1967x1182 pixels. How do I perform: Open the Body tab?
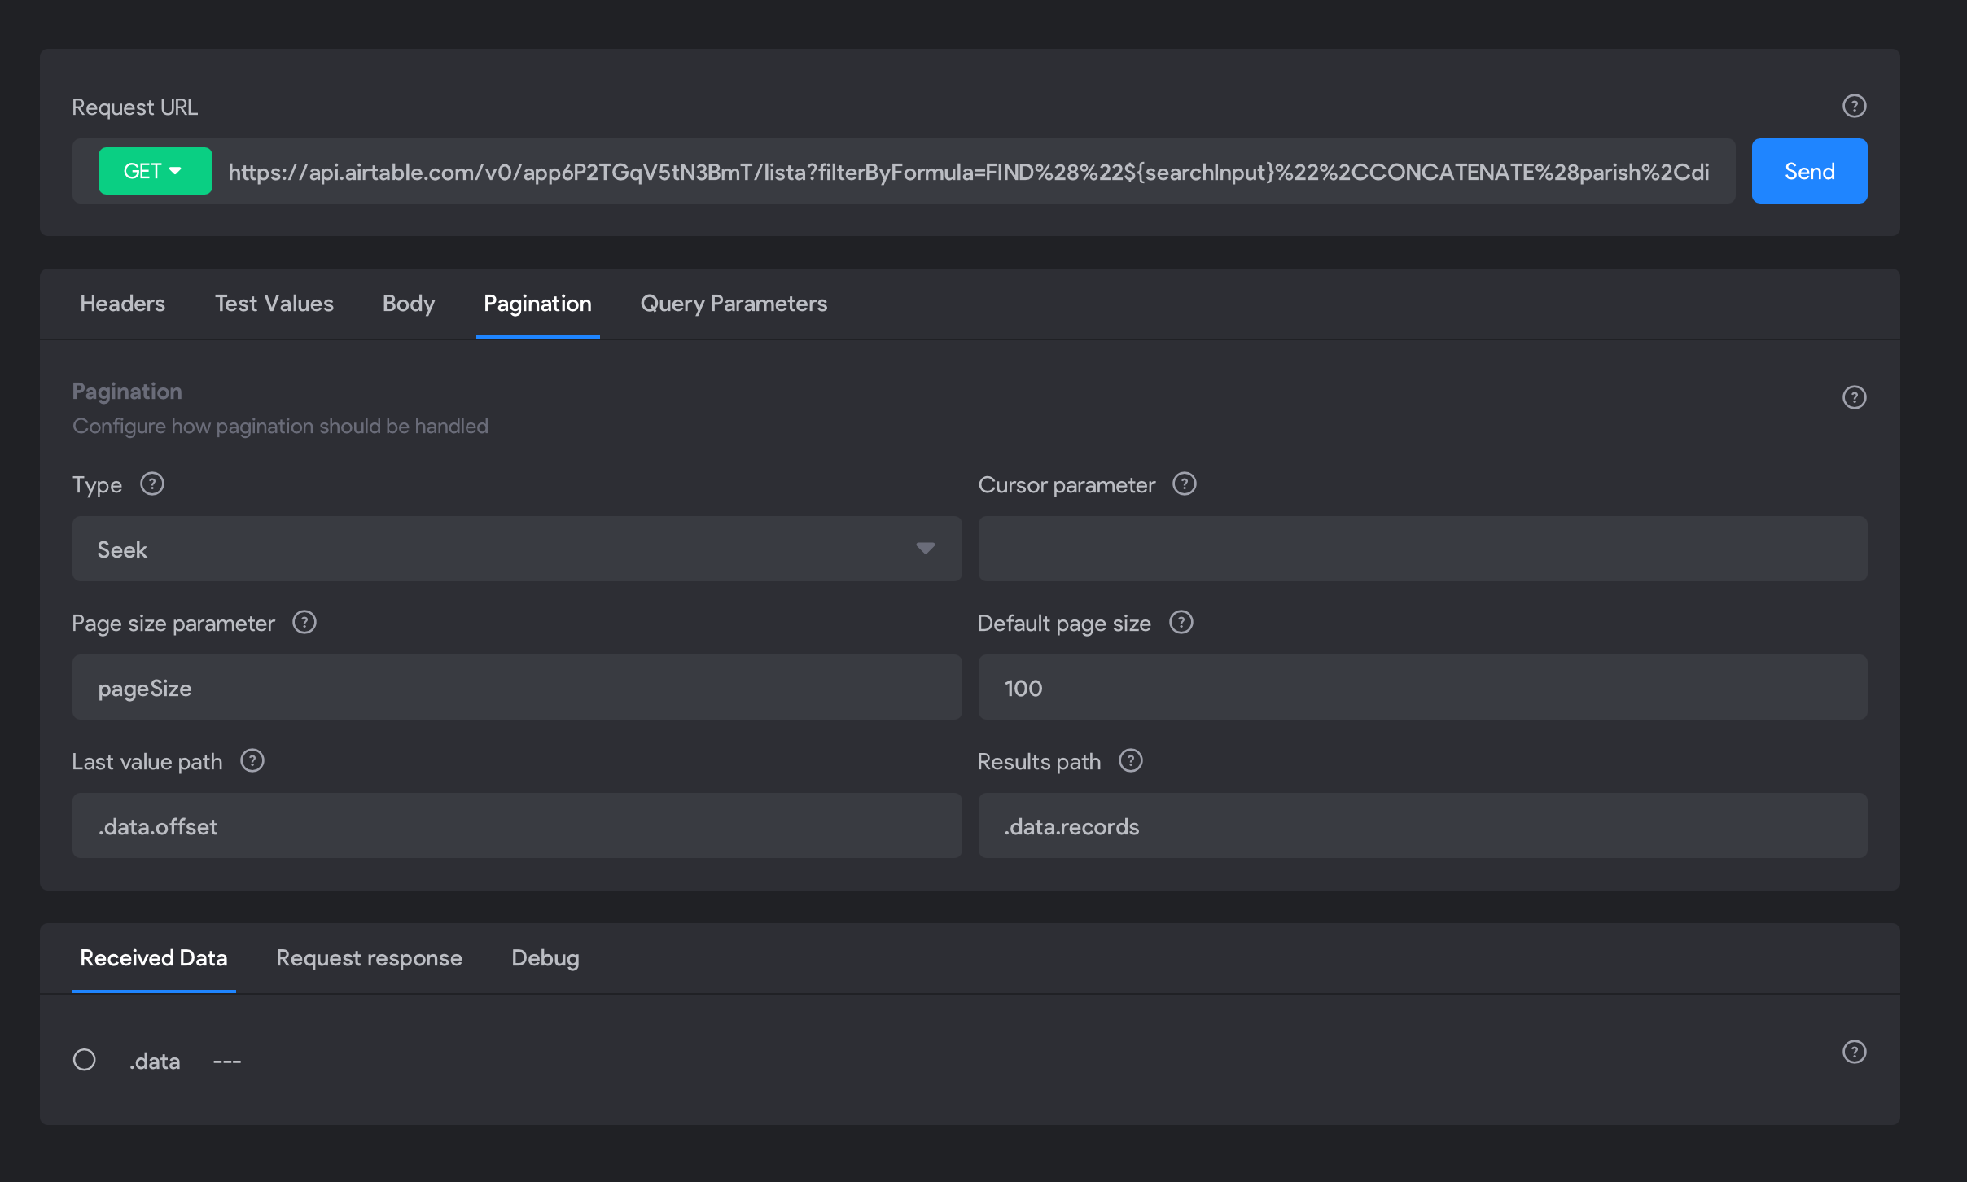(x=409, y=304)
